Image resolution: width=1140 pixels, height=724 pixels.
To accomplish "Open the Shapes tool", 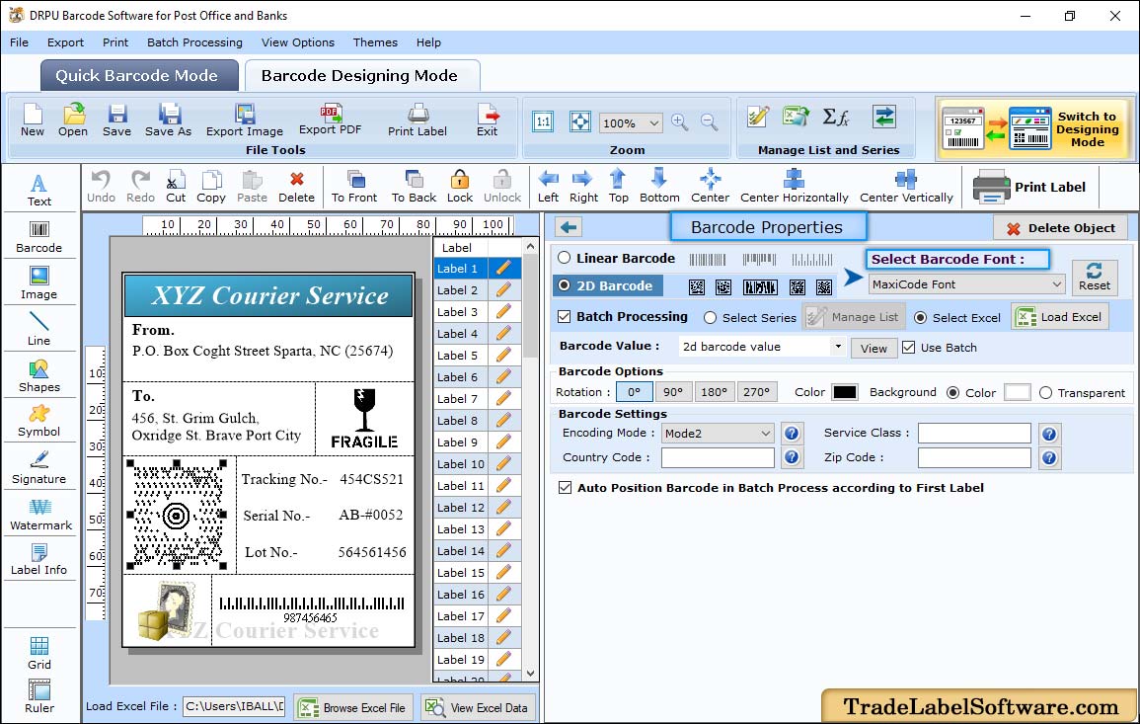I will 39,376.
